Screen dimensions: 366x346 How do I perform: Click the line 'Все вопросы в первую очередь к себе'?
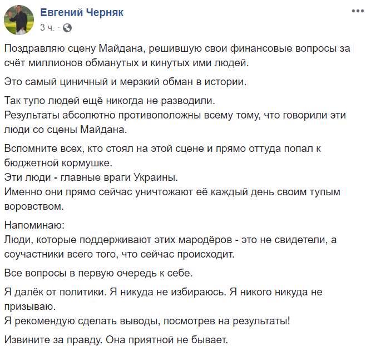pyautogui.click(x=98, y=273)
